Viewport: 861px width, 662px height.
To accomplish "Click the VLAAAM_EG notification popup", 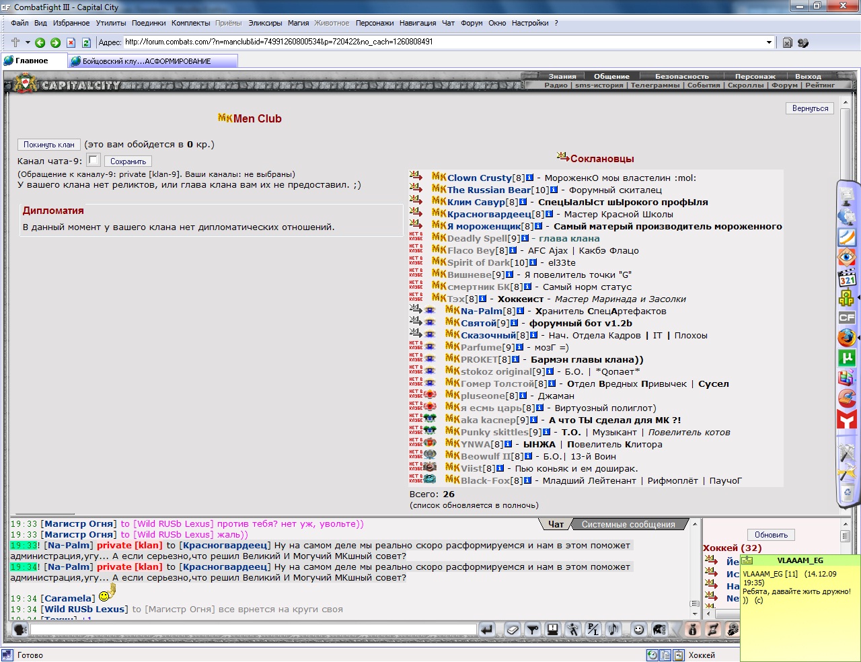I will 800,608.
